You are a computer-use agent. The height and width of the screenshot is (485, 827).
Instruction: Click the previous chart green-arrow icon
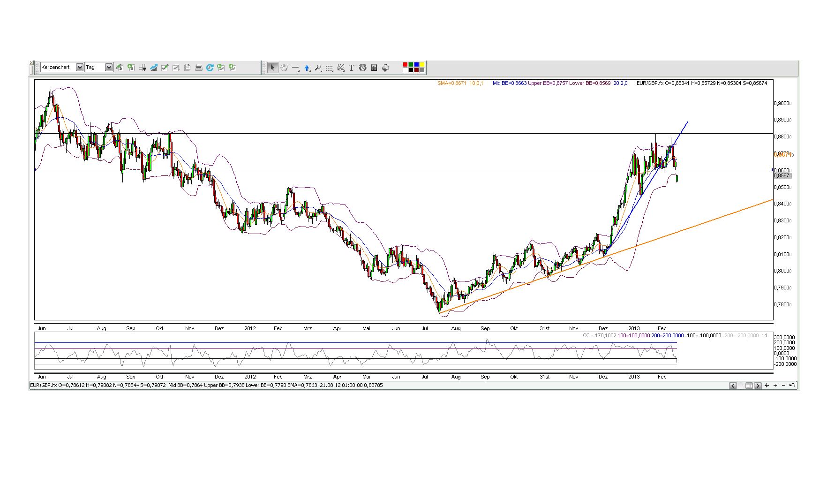point(221,68)
